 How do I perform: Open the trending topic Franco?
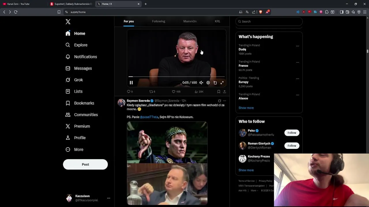[x=243, y=66]
